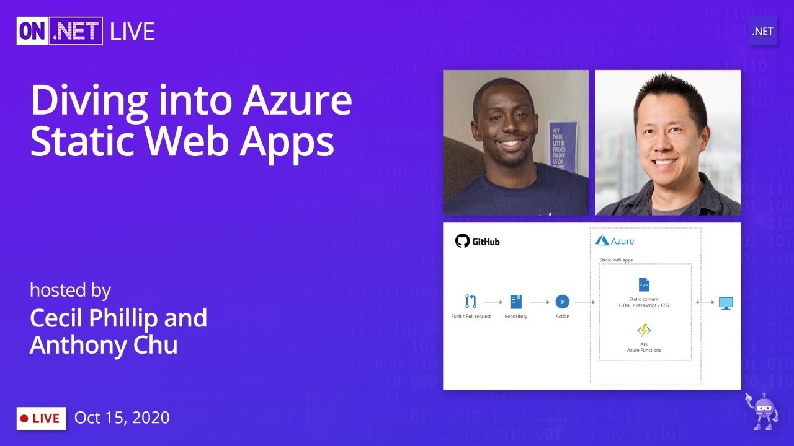Click the text "Static Web Apps" in title
794x446 pixels.
tap(182, 141)
